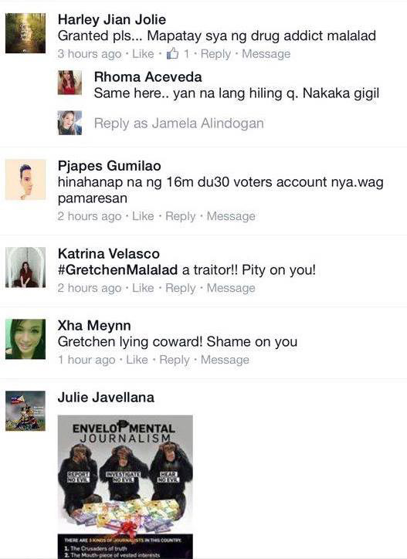Open Rhoma Aceveda's name link
407x559 pixels.
click(148, 77)
